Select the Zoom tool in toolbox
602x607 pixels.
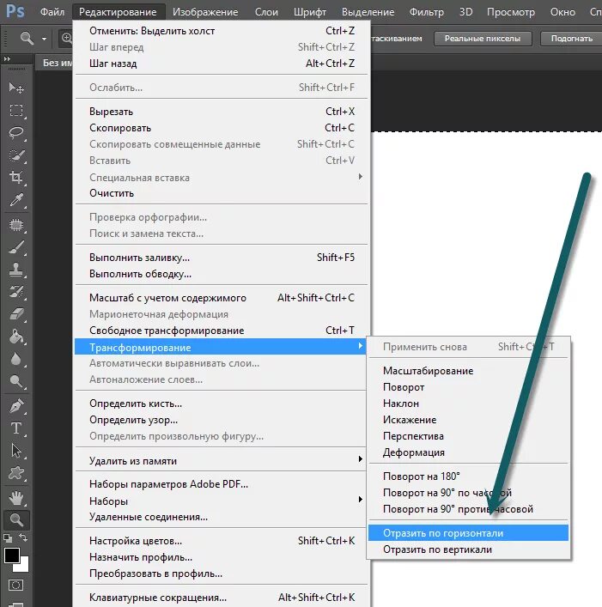coord(15,519)
